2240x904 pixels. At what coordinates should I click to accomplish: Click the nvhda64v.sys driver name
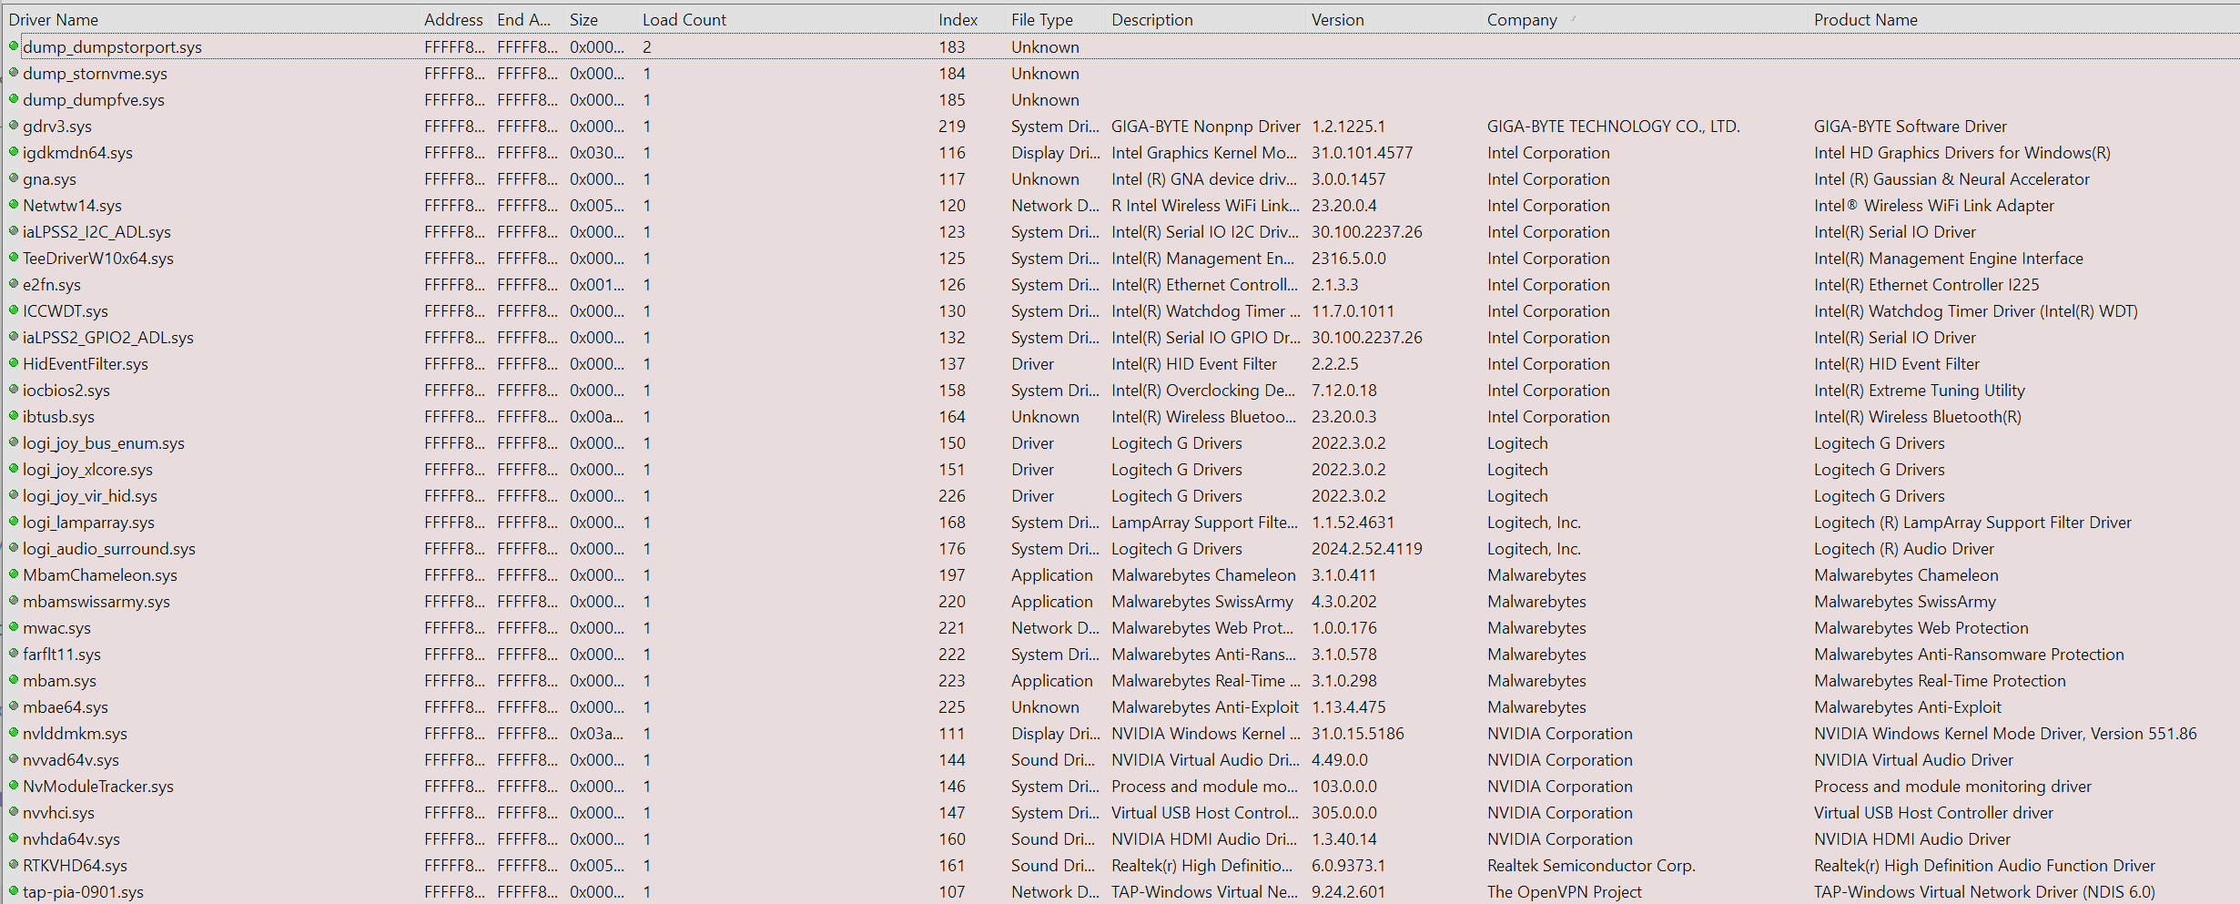pyautogui.click(x=71, y=838)
